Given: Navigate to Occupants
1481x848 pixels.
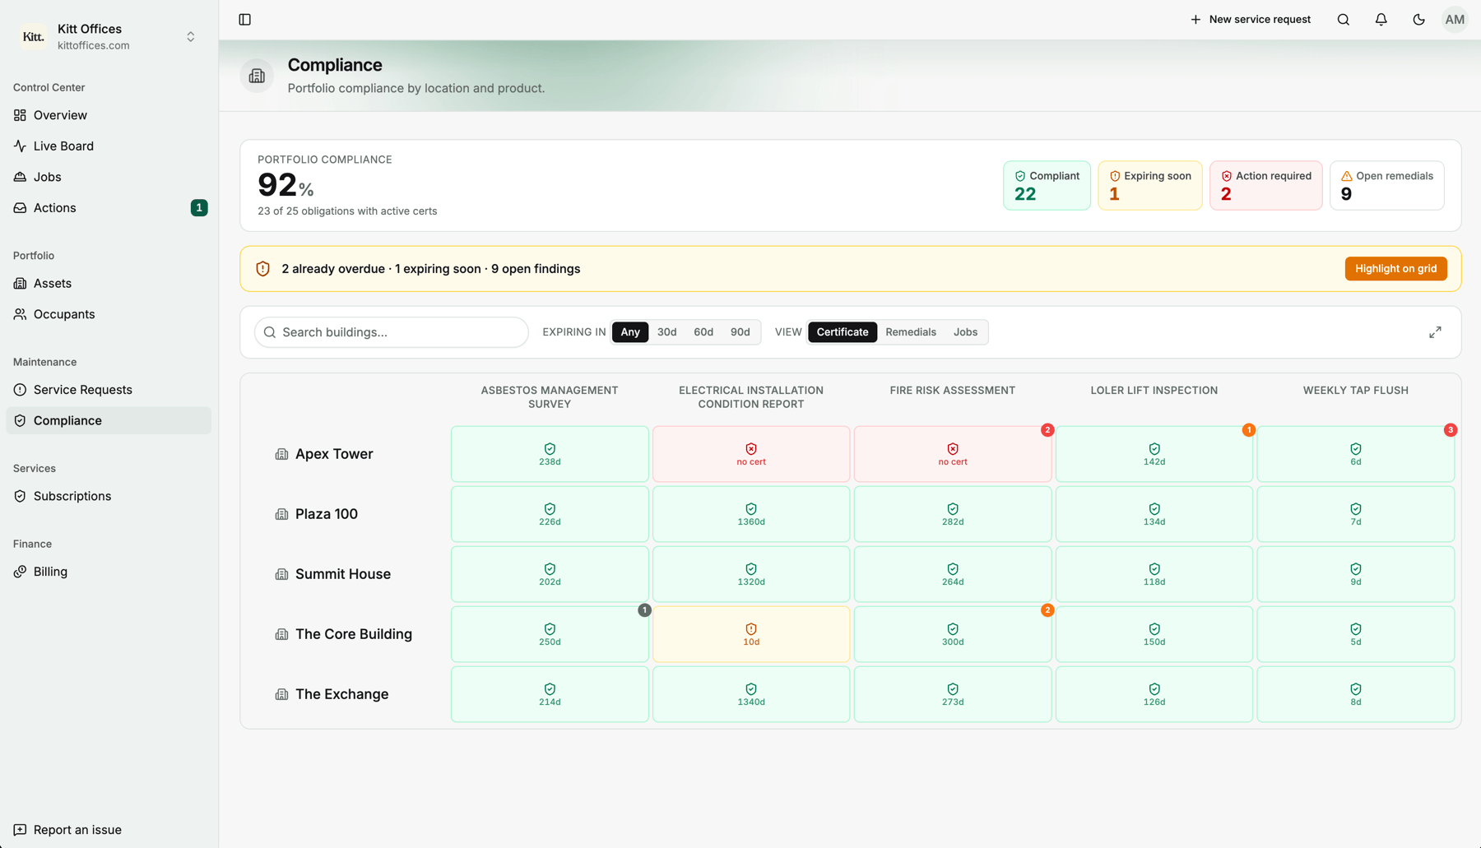Looking at the screenshot, I should tap(109, 314).
